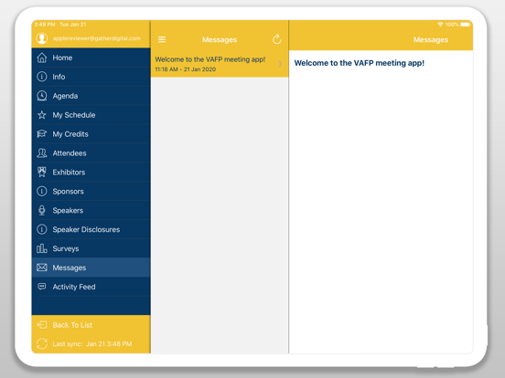This screenshot has height=378, width=505.
Task: Select My Credits in sidebar
Action: coord(91,133)
